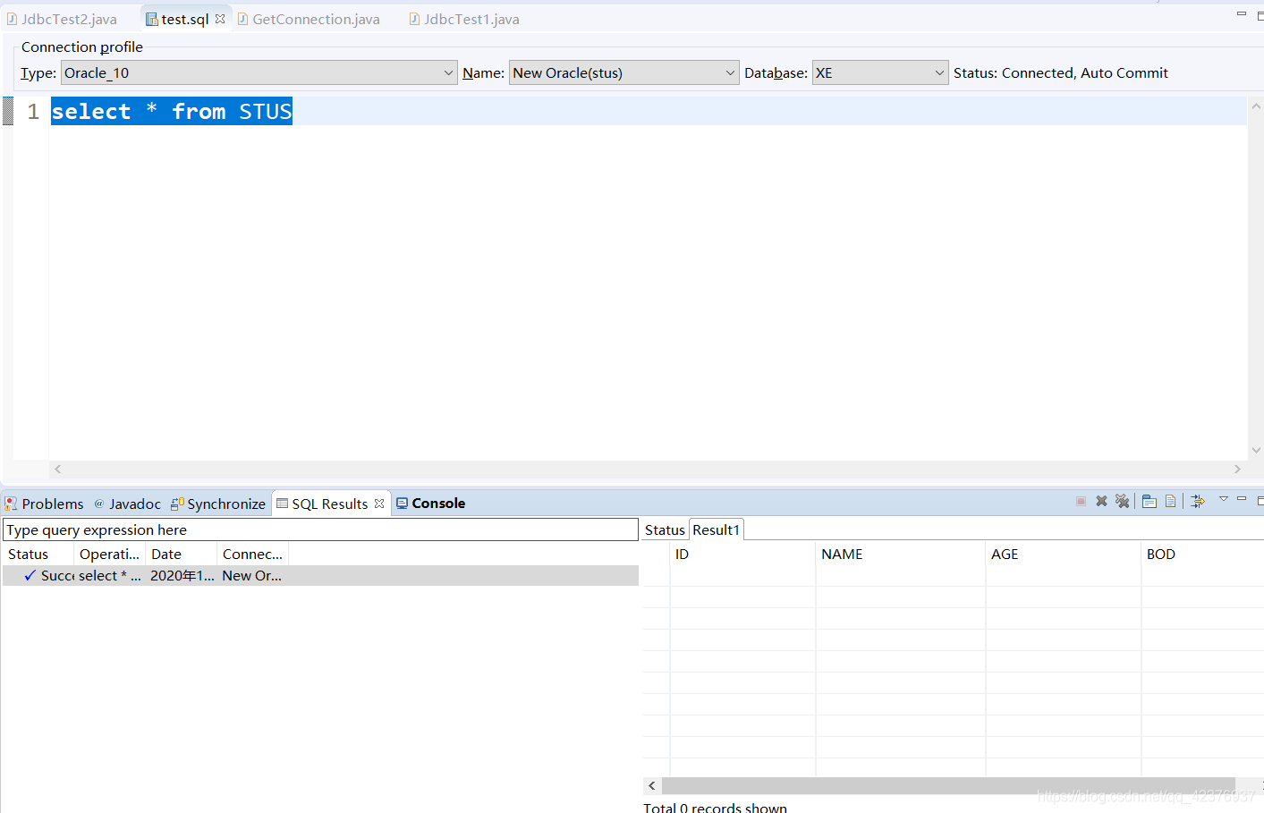
Task: Open the Console view
Action: pos(430,504)
